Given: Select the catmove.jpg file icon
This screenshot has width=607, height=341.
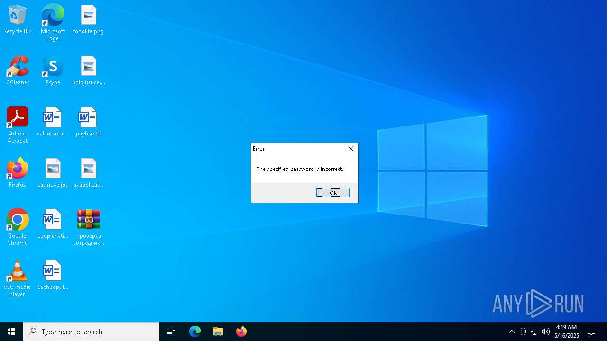Looking at the screenshot, I should coord(53,173).
